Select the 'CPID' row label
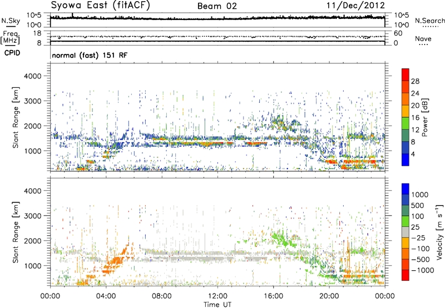 point(12,53)
